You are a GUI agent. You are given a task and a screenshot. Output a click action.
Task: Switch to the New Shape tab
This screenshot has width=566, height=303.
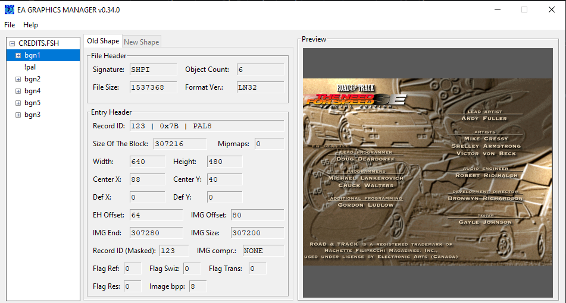click(141, 42)
